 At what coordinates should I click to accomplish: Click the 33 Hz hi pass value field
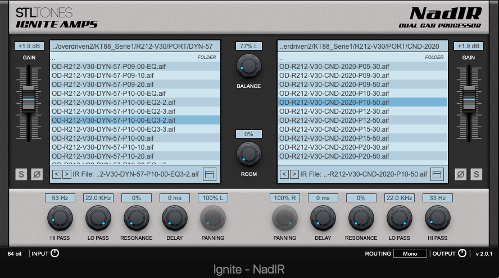[437, 198]
